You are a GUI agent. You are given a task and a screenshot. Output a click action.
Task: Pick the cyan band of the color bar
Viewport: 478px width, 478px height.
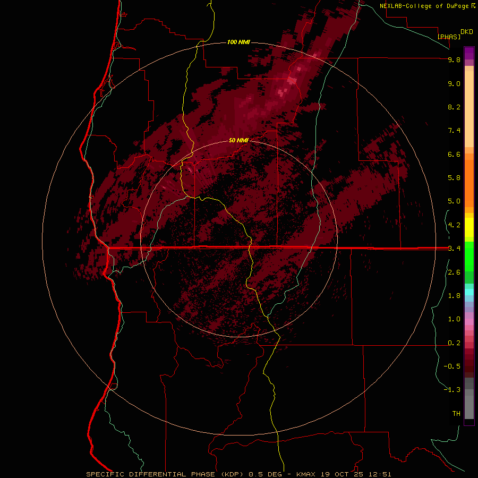click(469, 292)
